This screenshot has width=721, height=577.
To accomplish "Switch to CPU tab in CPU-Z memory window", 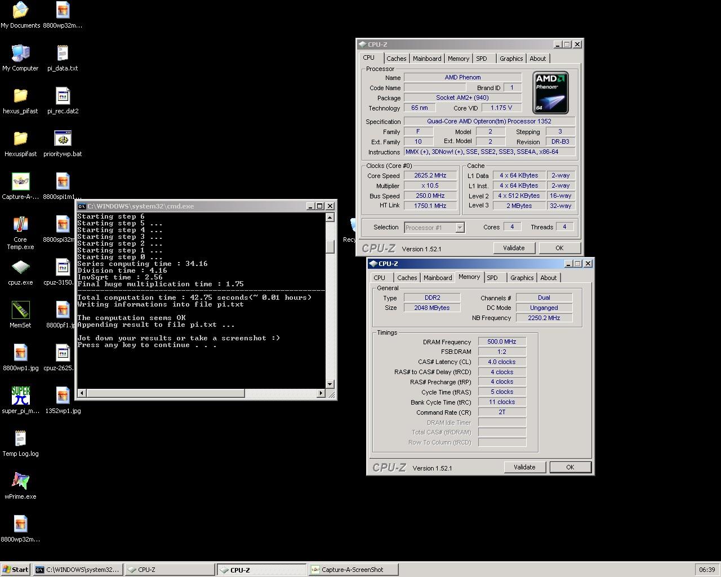I will [380, 278].
